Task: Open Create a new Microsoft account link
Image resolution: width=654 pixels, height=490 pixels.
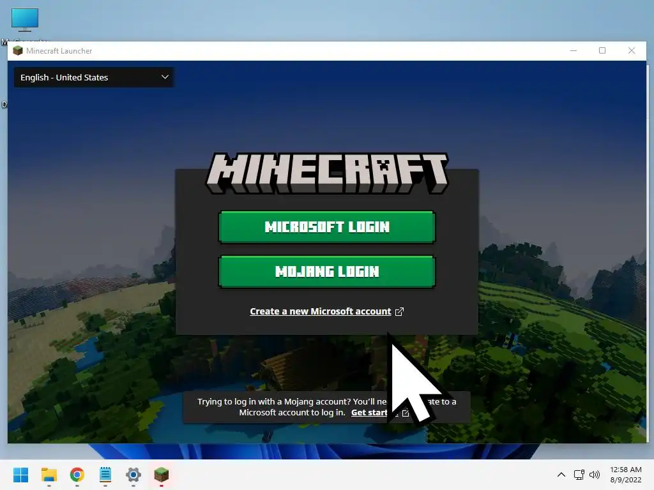Action: tap(321, 311)
